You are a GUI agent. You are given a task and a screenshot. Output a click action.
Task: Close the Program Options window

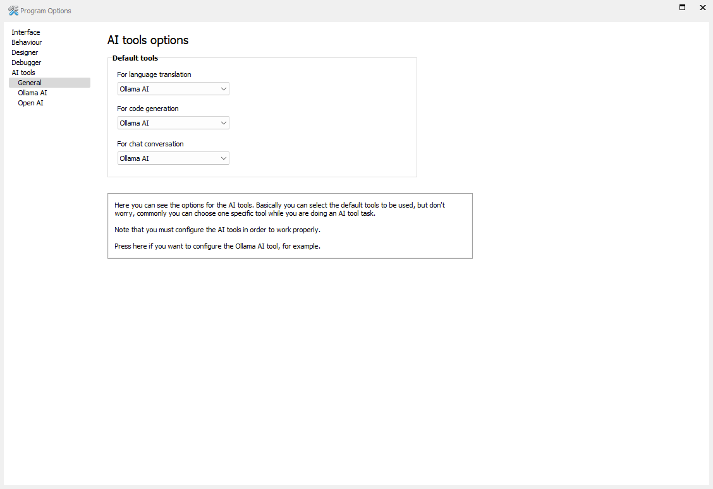[702, 8]
